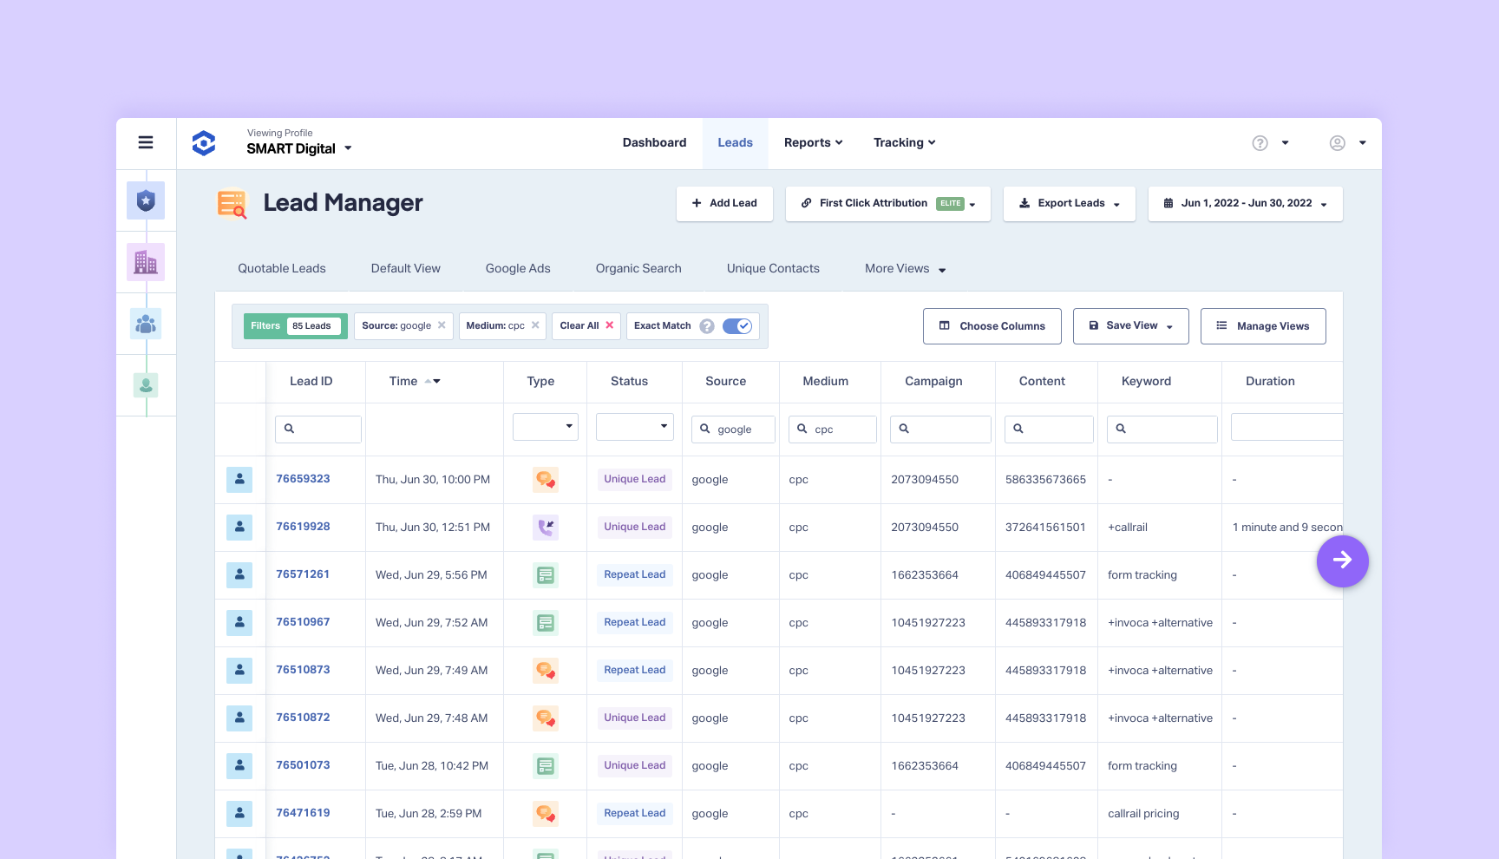The image size is (1499, 859).
Task: Open lead ID 76571261 link
Action: click(x=303, y=574)
